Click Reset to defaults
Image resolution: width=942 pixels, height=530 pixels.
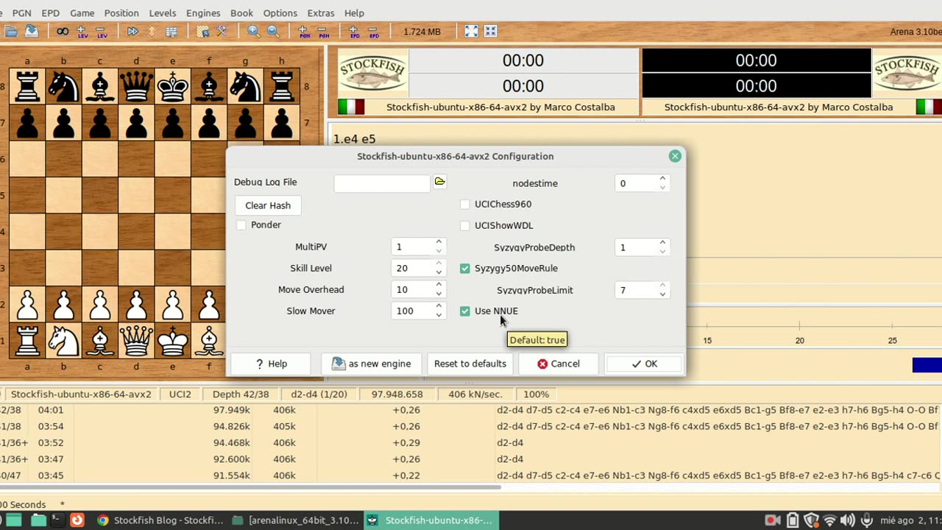[x=470, y=364]
